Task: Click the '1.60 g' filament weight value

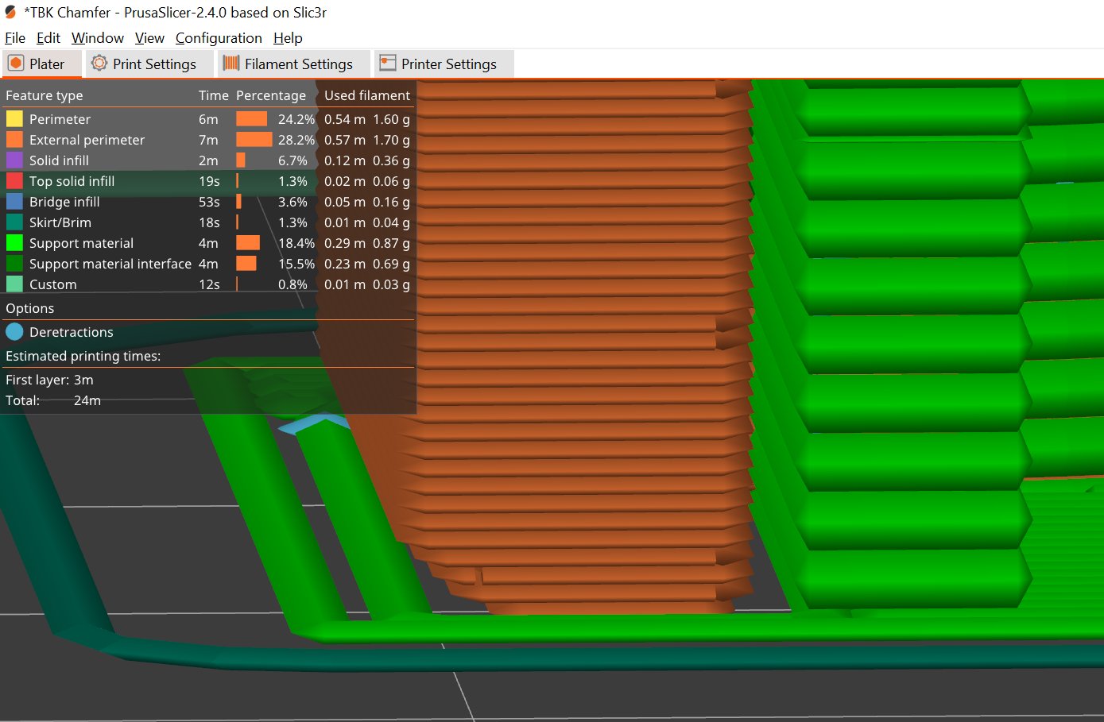Action: click(x=392, y=119)
